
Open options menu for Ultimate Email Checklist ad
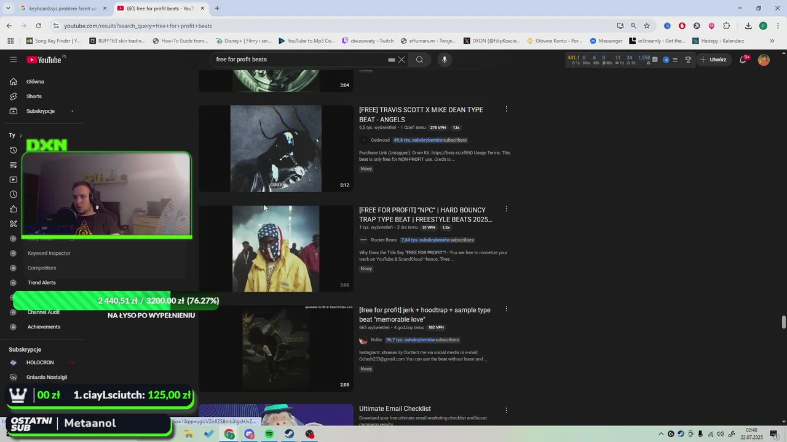click(507, 410)
